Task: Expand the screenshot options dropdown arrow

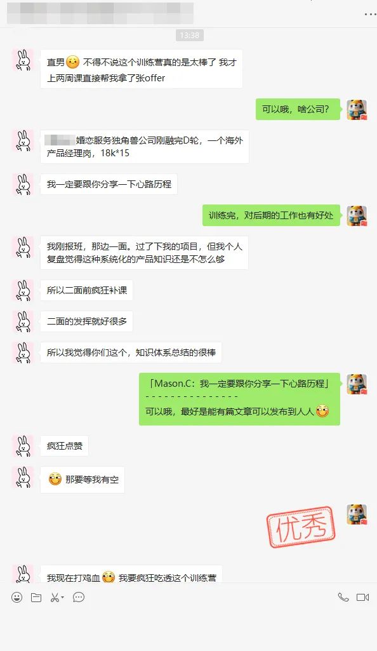Action: [62, 598]
